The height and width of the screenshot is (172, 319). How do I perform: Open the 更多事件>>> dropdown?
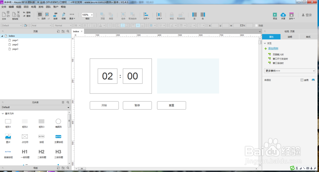[290, 71]
